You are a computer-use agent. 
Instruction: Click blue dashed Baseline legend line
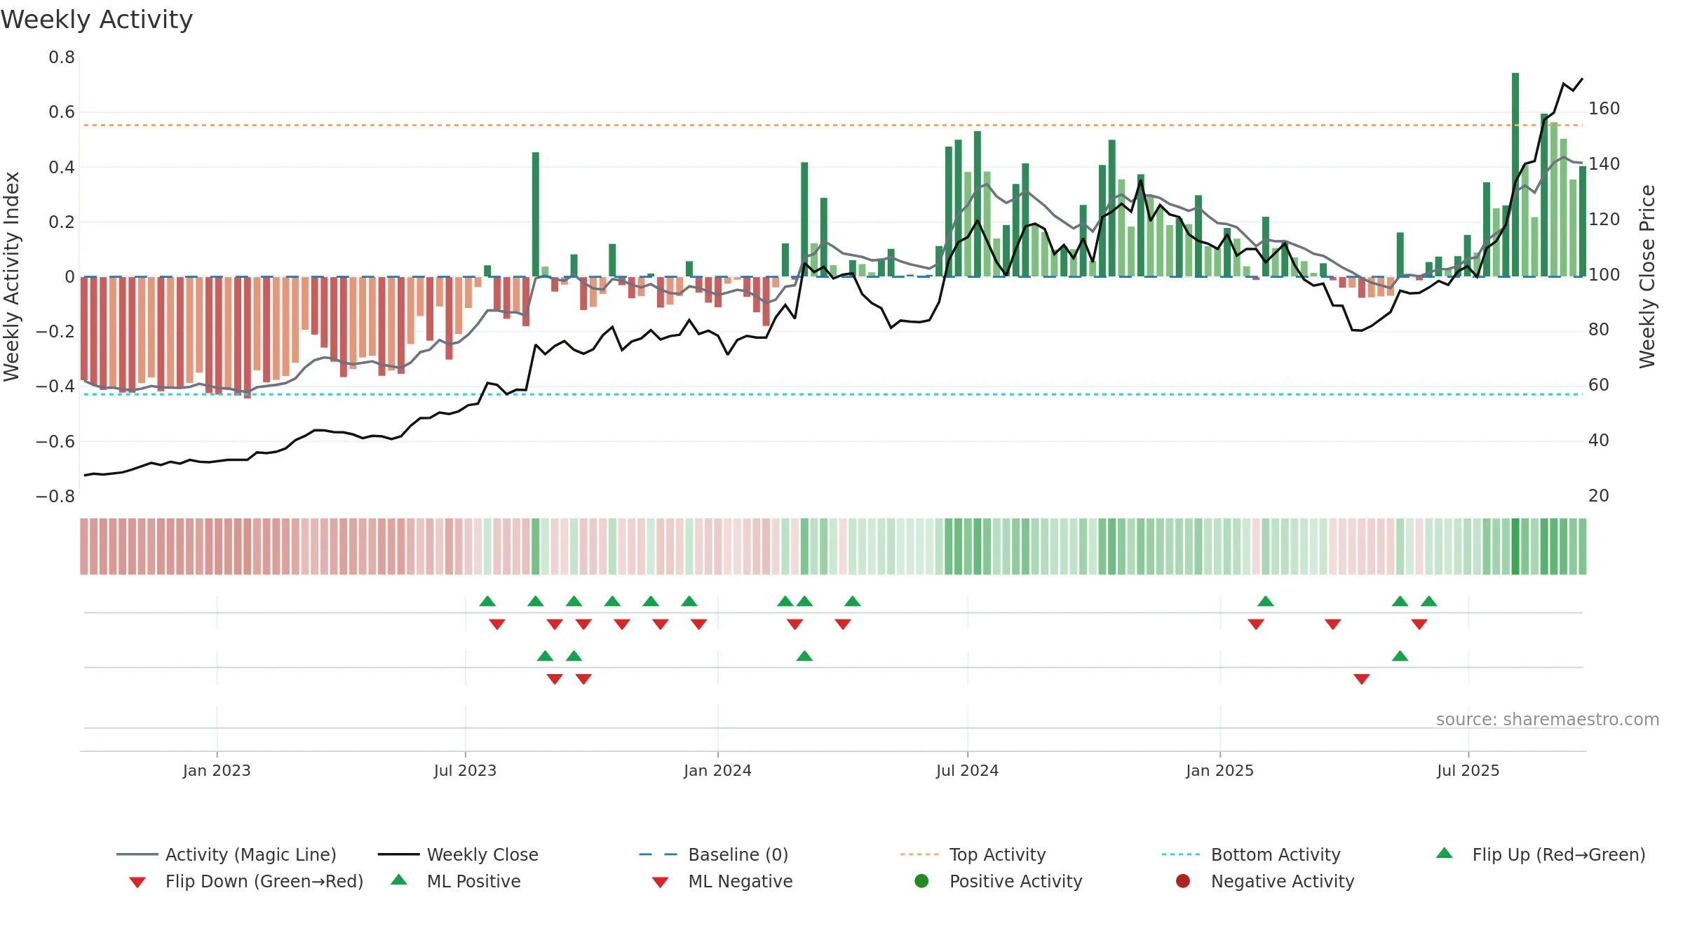point(658,854)
